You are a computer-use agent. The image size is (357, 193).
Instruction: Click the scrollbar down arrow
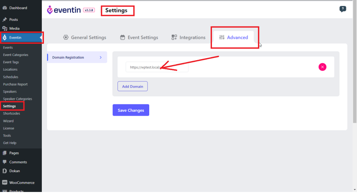pos(355,190)
